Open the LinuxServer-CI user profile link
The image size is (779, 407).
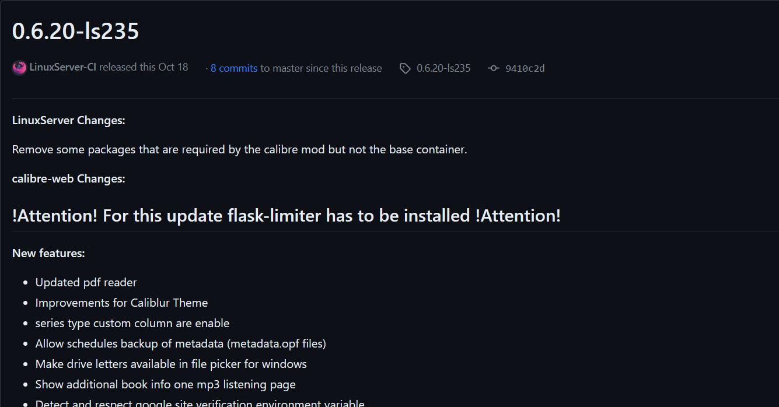(x=62, y=67)
